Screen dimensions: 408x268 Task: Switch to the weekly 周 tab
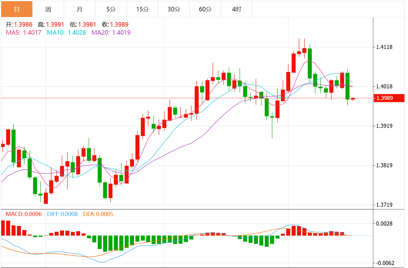48,9
